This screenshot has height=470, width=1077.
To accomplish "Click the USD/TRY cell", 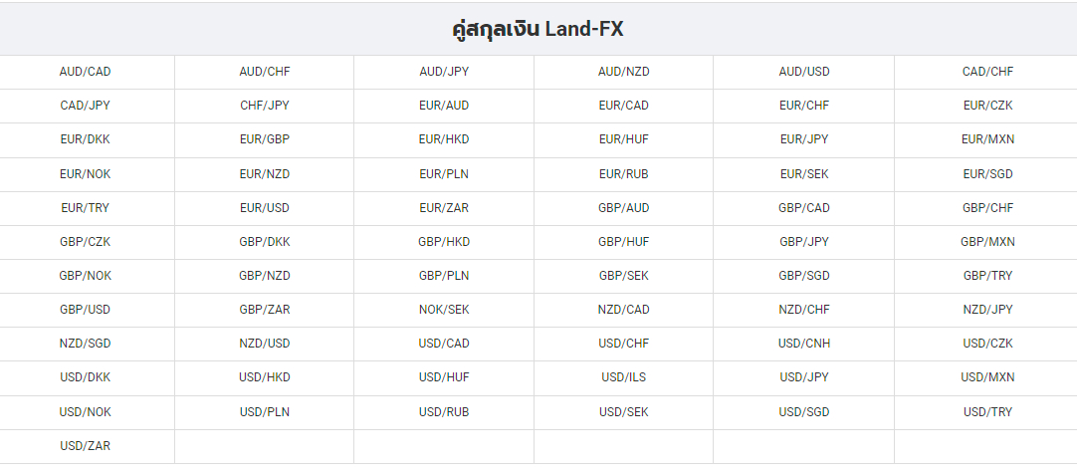I will (987, 412).
